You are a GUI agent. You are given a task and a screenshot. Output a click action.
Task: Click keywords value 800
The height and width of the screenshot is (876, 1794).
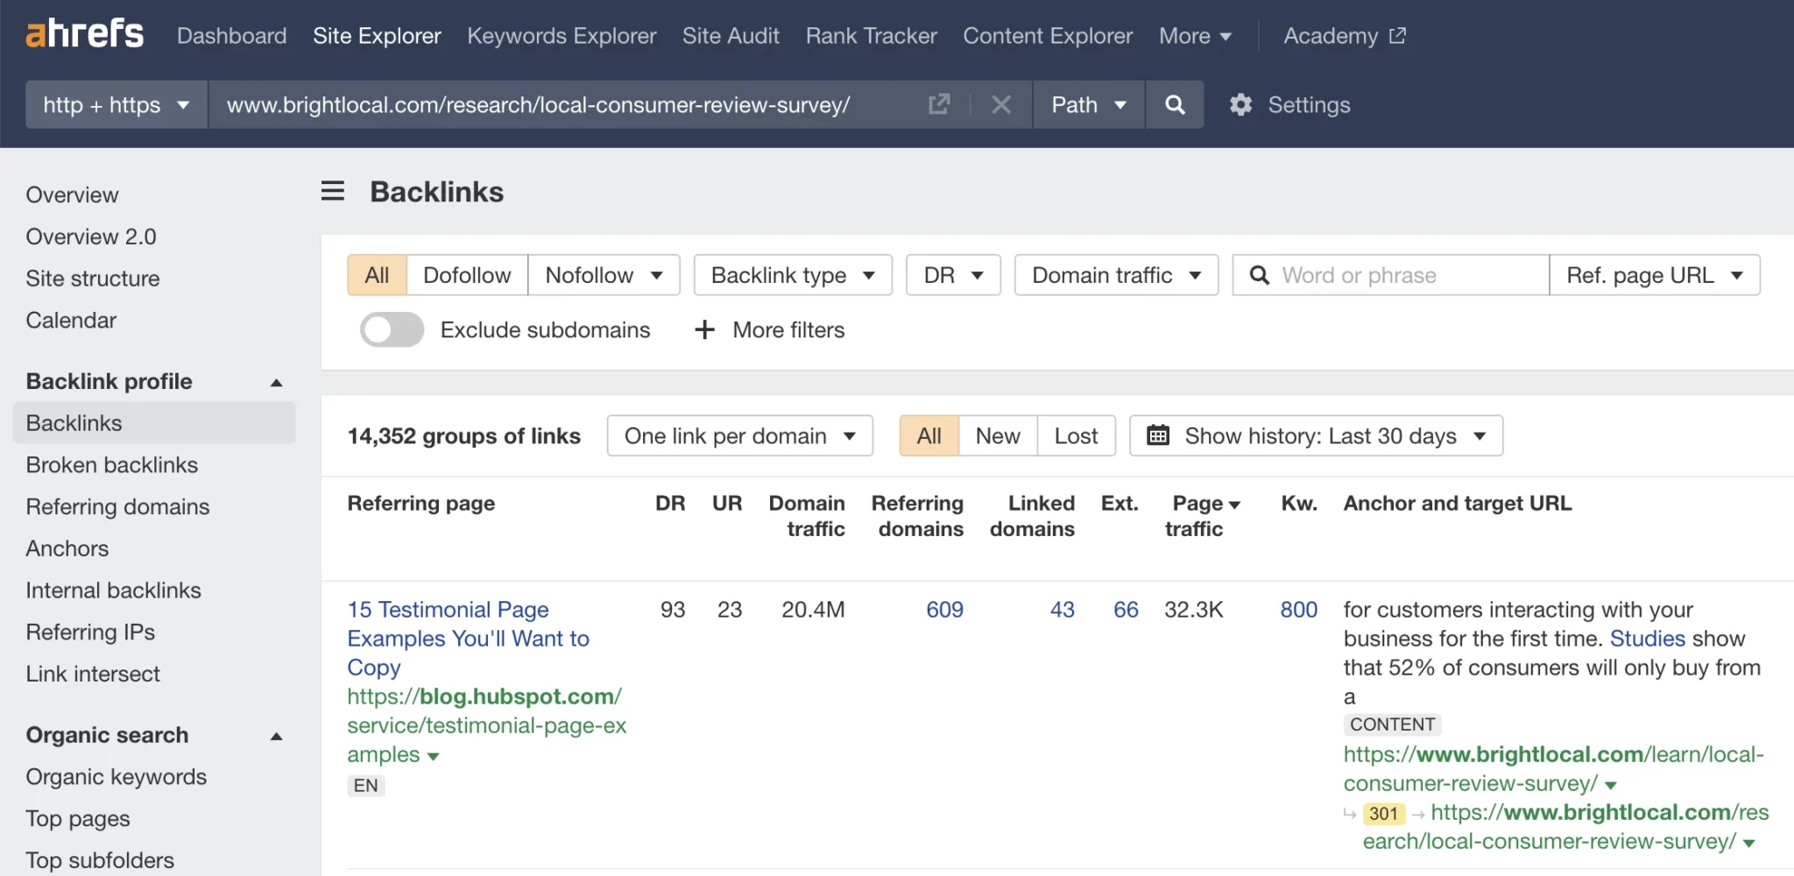click(1298, 610)
